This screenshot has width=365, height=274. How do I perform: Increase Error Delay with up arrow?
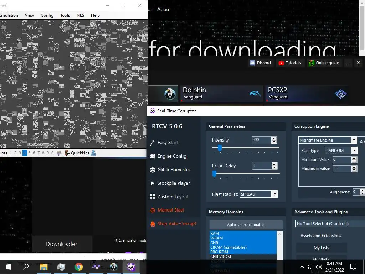[x=274, y=164]
